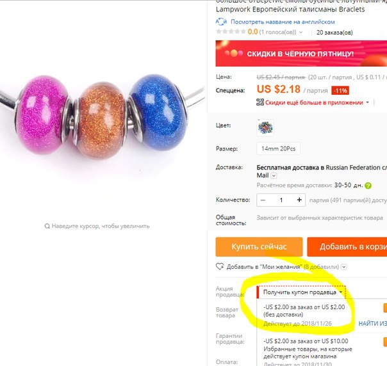Open the seller coupon dropdown
This screenshot has height=366, width=387.
click(301, 292)
